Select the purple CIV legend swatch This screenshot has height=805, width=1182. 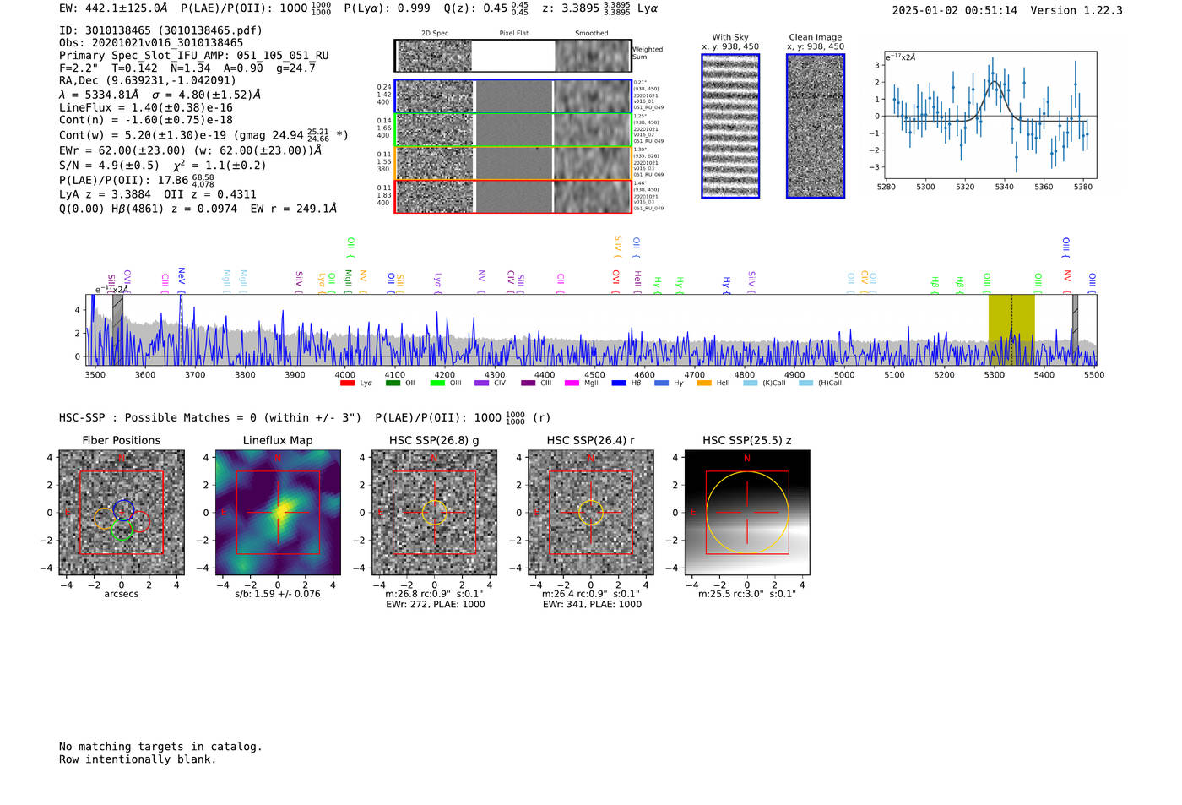(x=482, y=383)
